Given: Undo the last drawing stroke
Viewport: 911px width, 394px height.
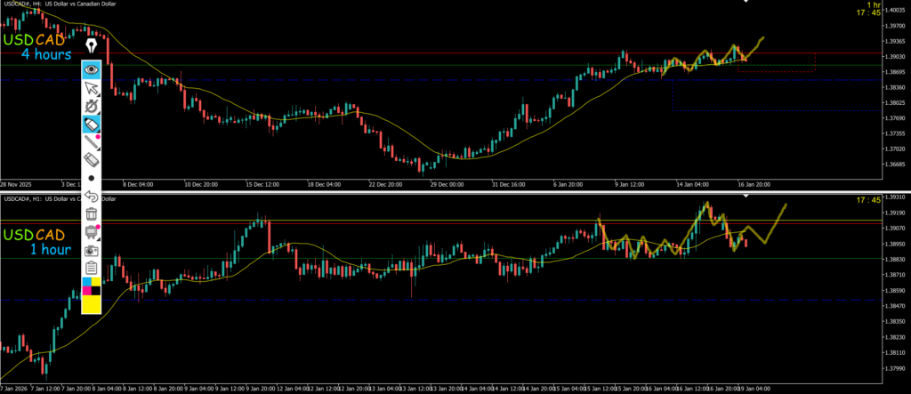Looking at the screenshot, I should pos(91,195).
